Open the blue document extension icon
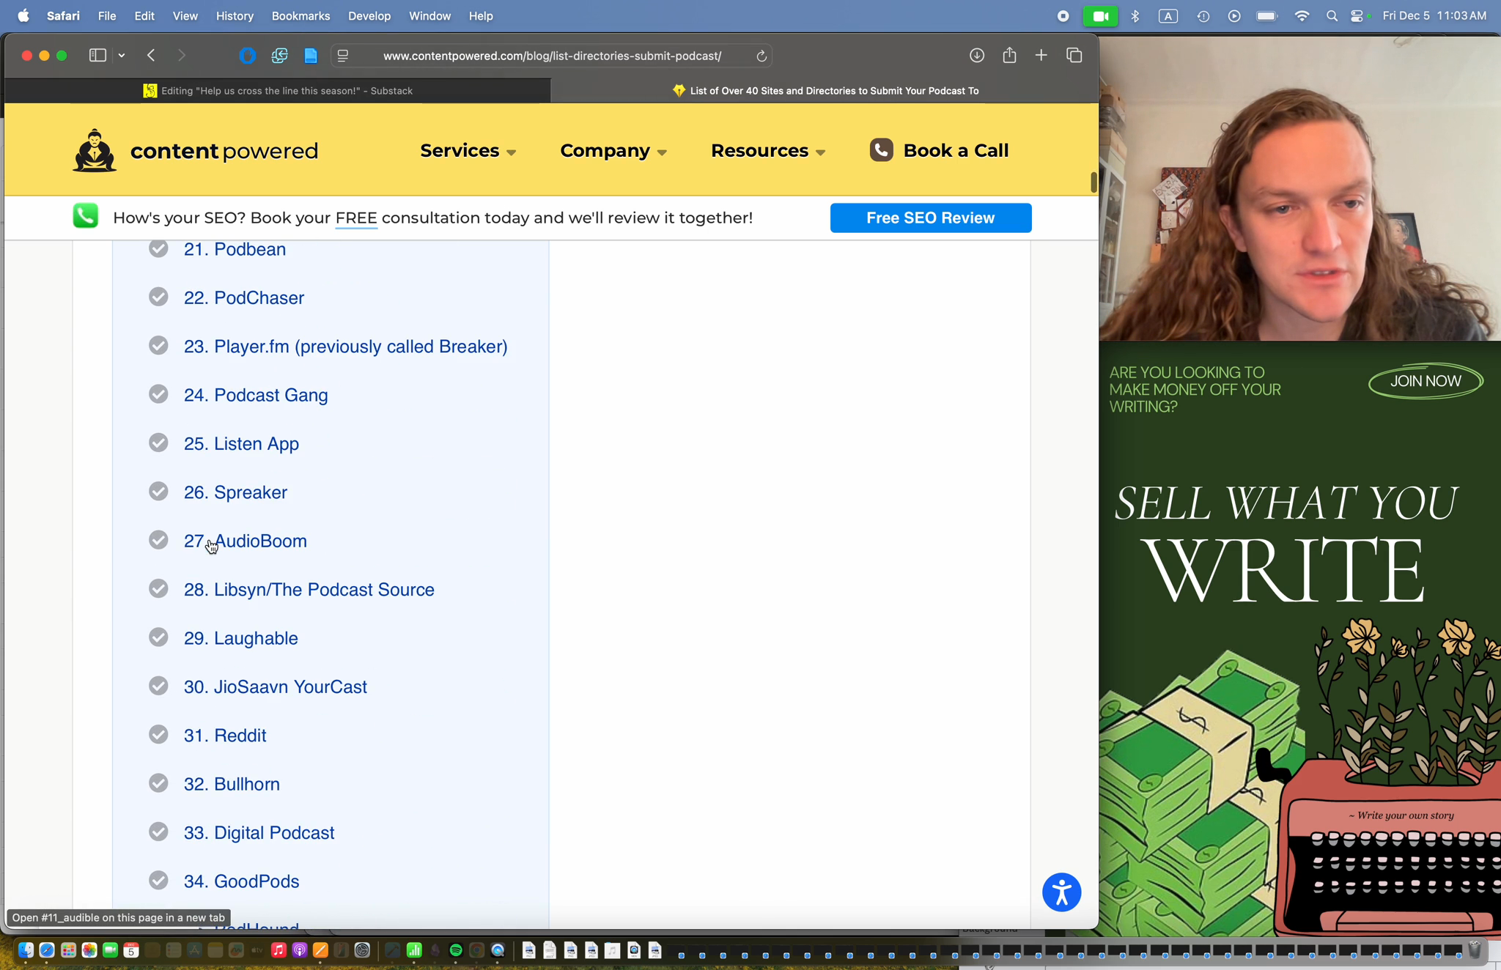 [311, 56]
